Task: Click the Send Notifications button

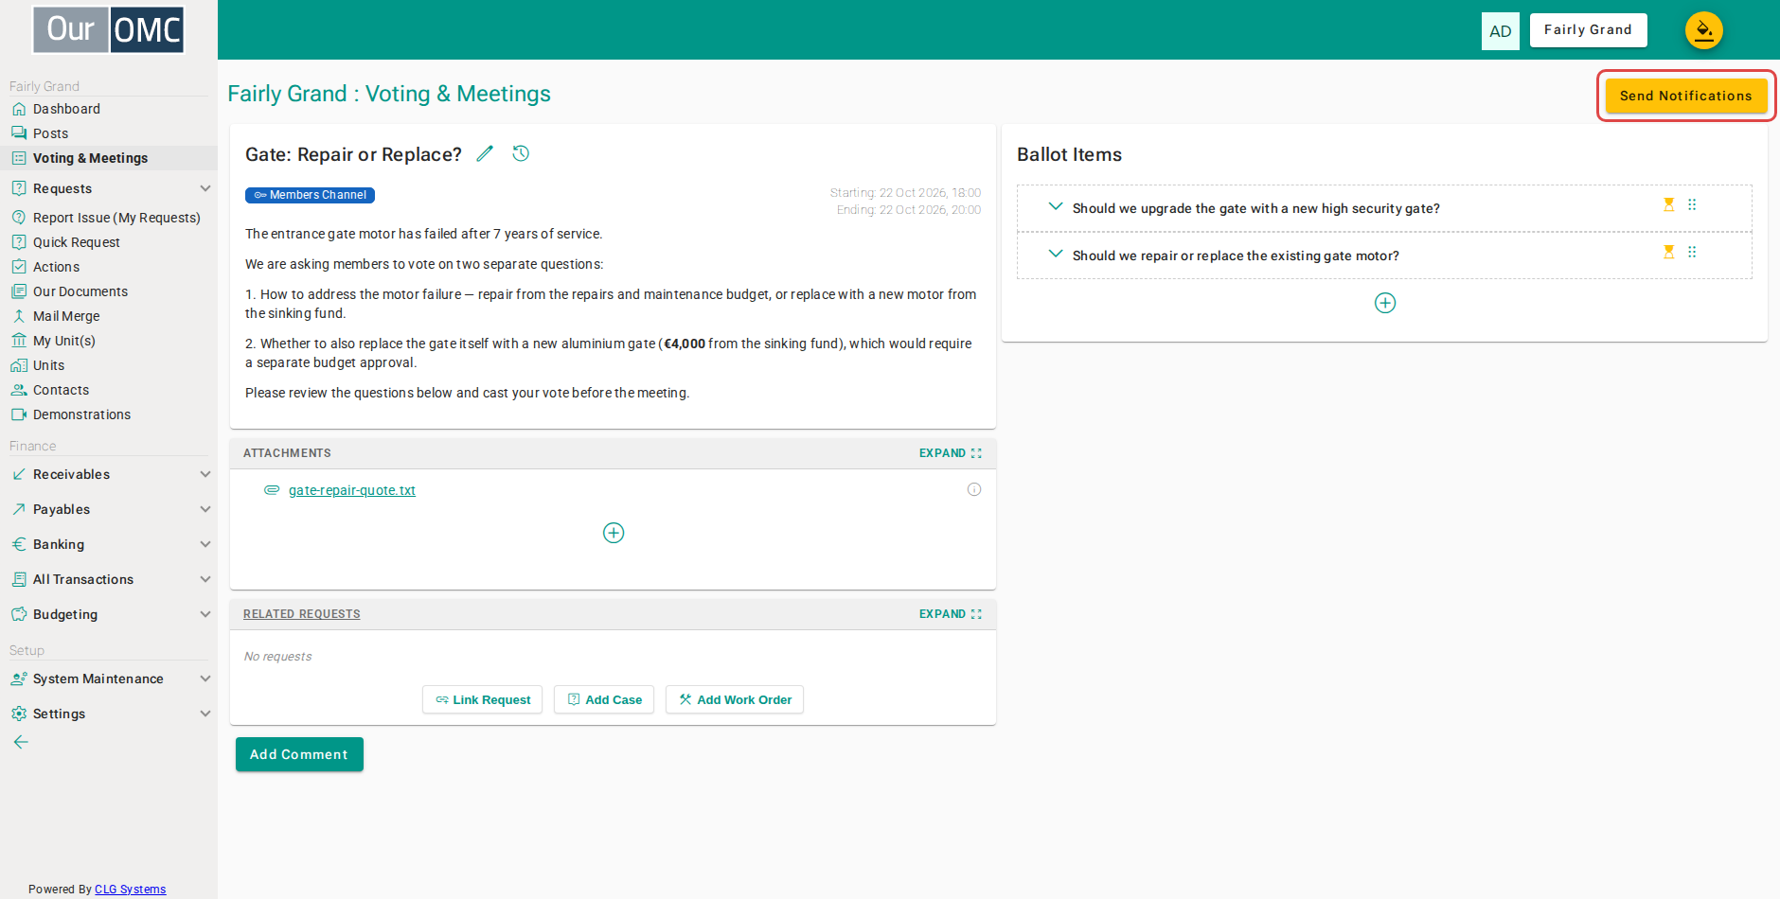Action: pyautogui.click(x=1686, y=96)
